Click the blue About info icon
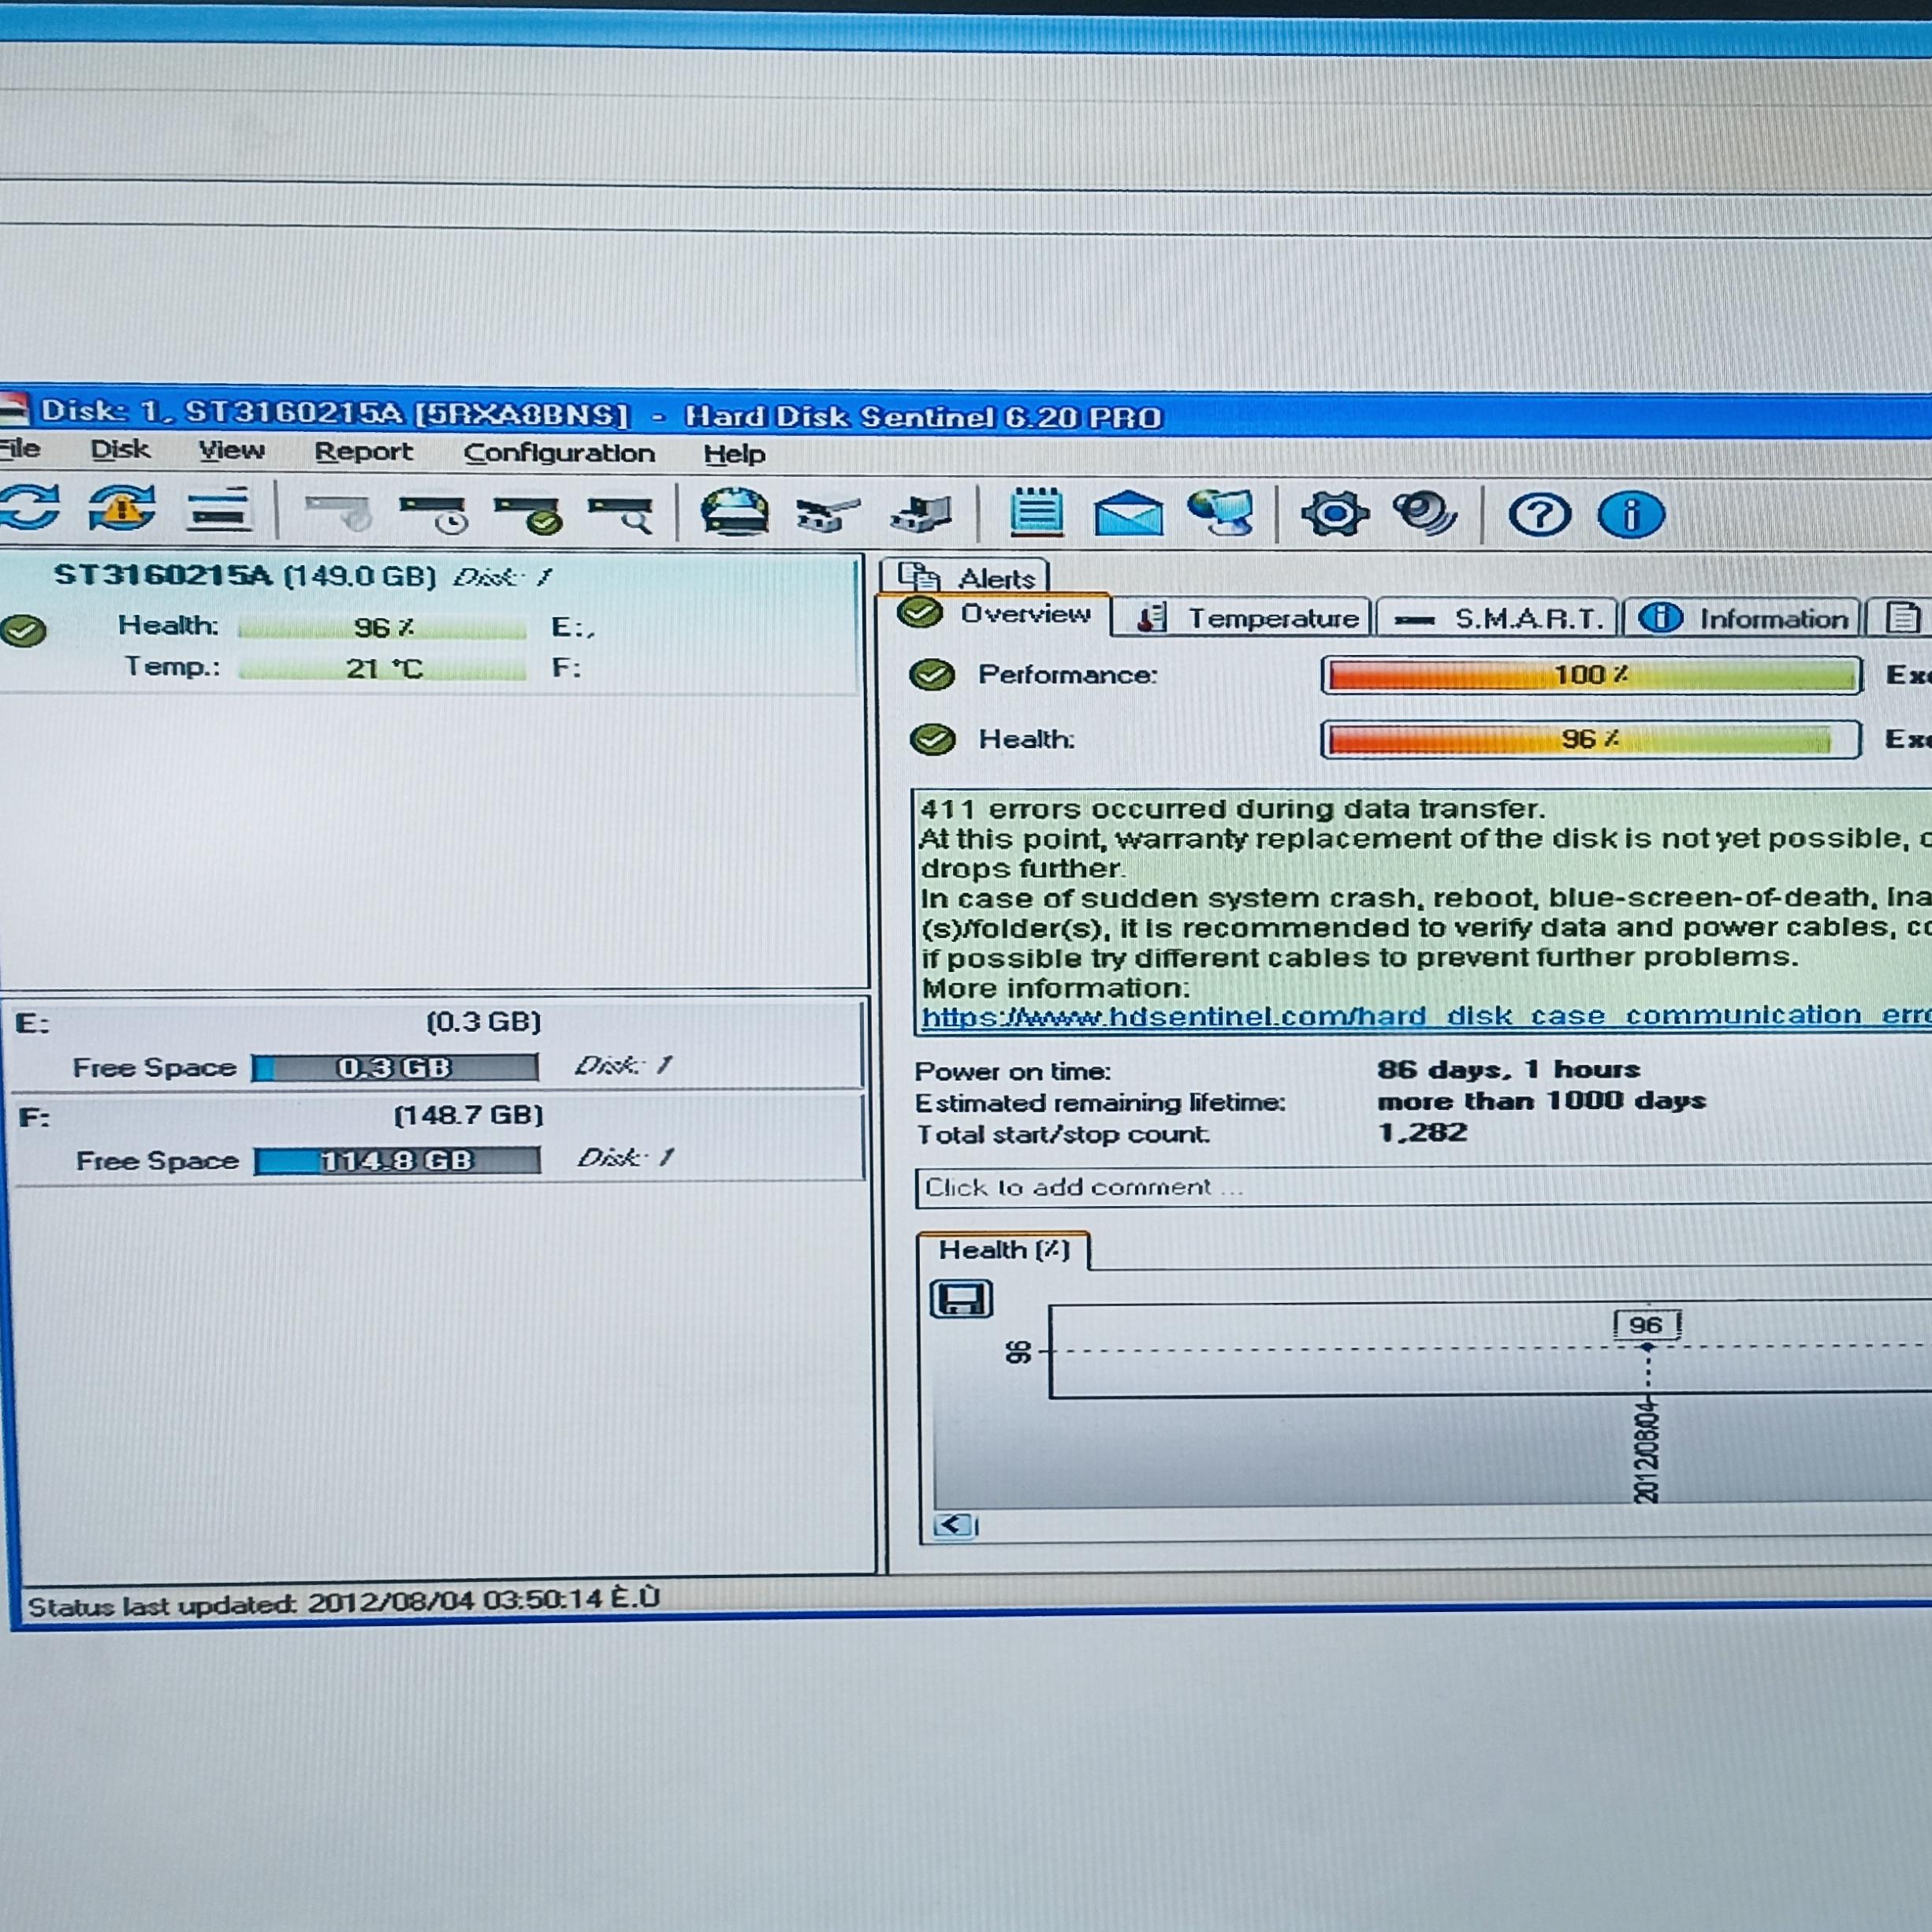Screen dimensions: 1932x1932 [x=1630, y=515]
